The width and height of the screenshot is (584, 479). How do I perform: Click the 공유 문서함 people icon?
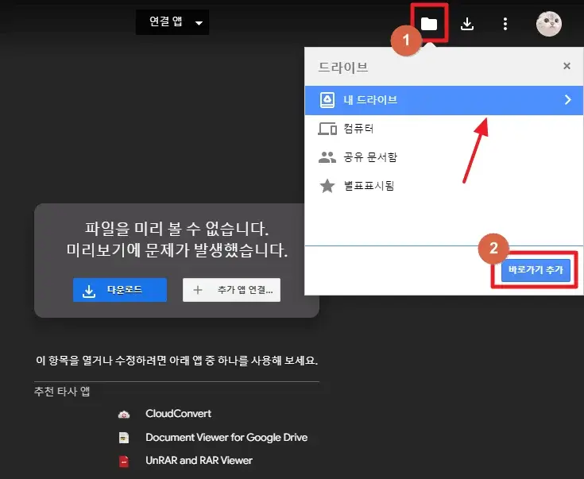pos(327,157)
